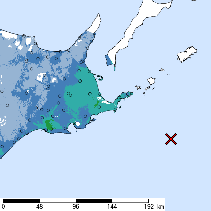Click the "48" scale bar label
This screenshot has height=211, width=211.
coord(40,207)
